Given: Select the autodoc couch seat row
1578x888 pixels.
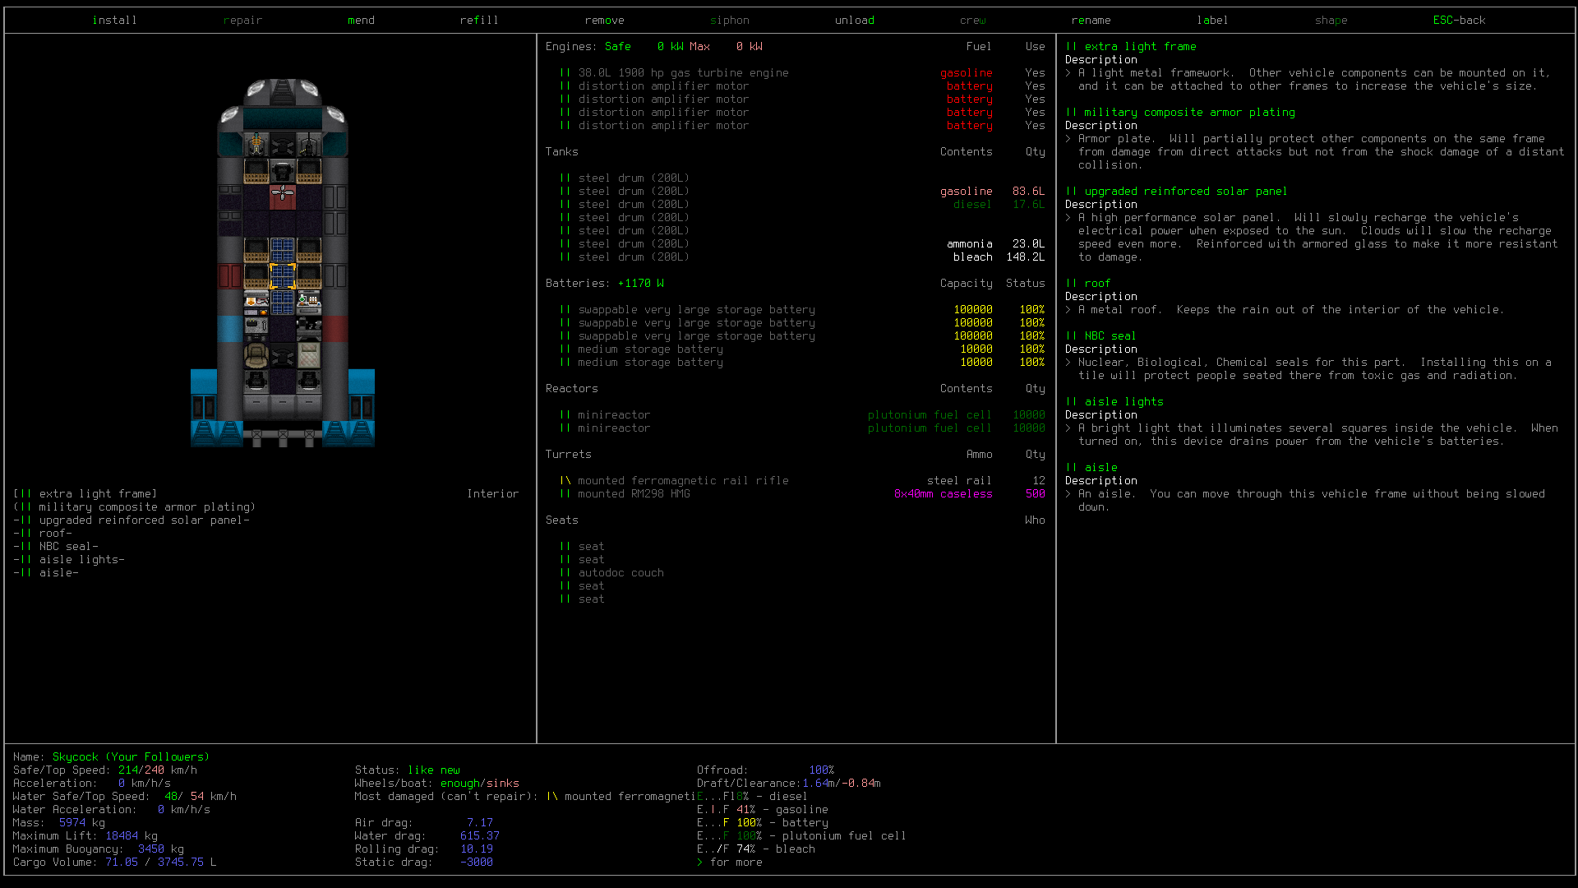Looking at the screenshot, I should coord(802,573).
